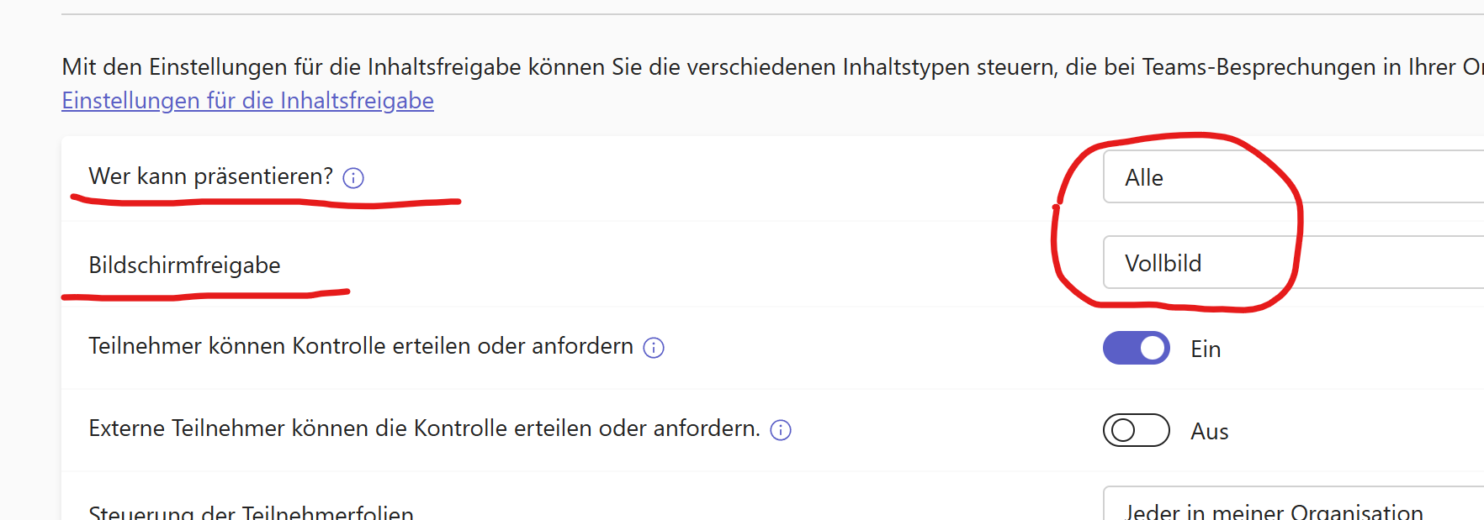Disable the Teilnehmer Kontrolle toggle set to Ein
Screen dimensions: 1484x520
point(1136,348)
